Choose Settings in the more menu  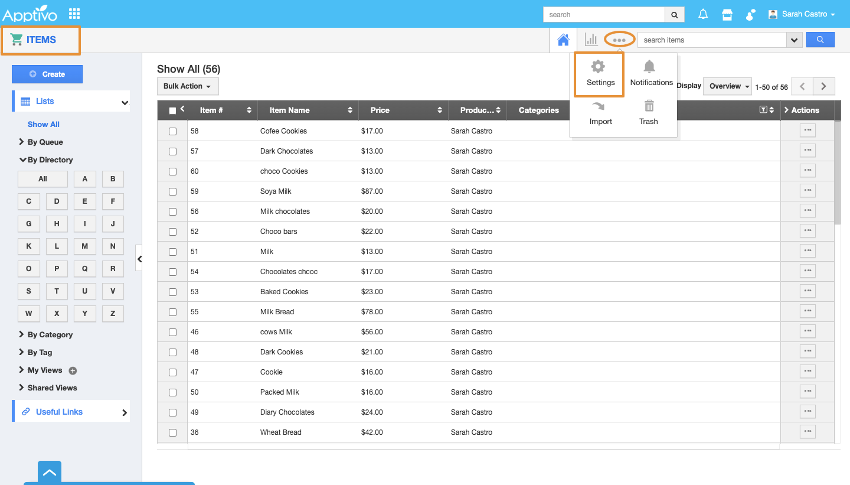click(x=600, y=74)
